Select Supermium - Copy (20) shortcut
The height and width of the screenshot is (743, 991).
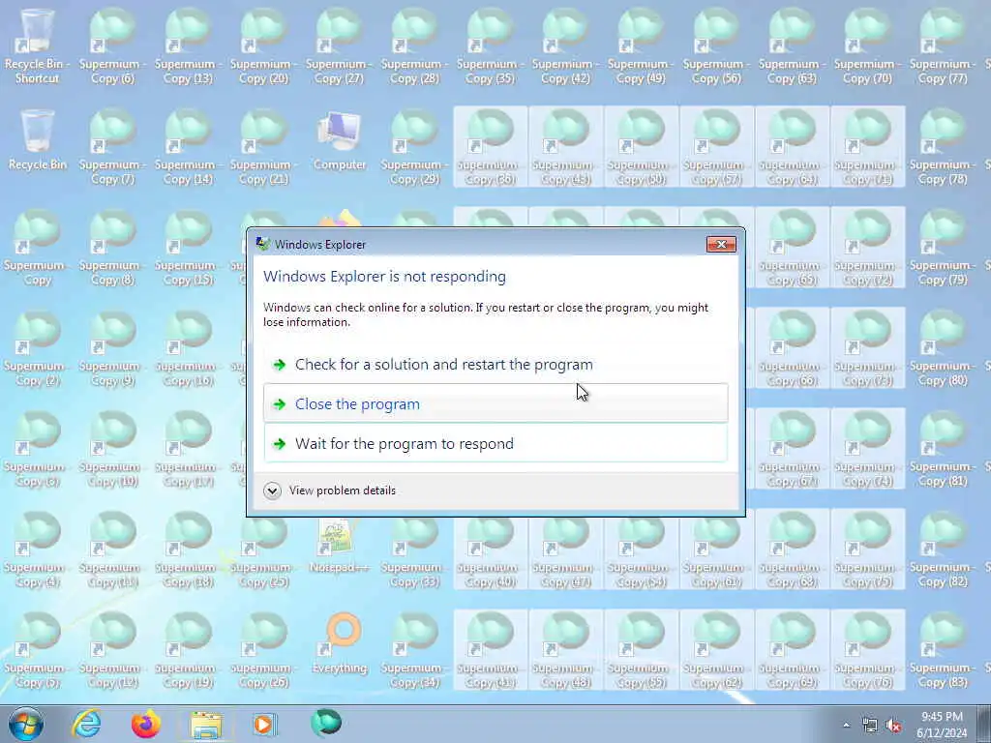pyautogui.click(x=263, y=46)
